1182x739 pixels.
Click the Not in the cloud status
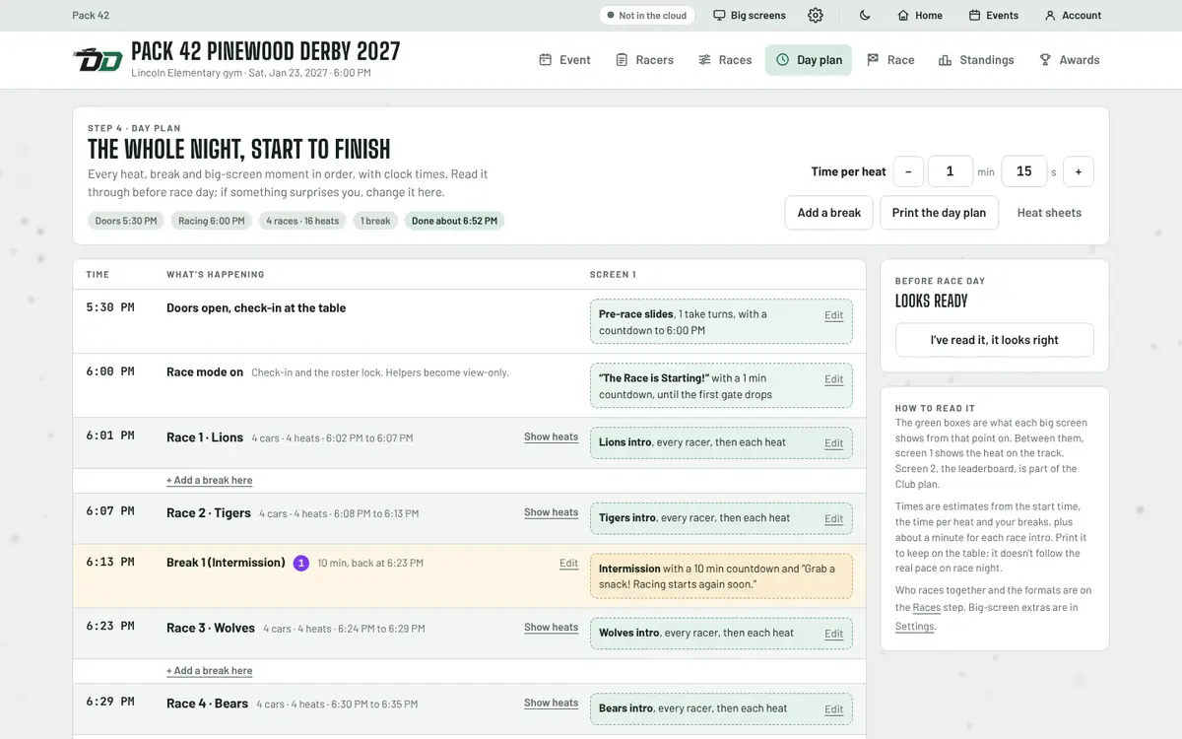(647, 16)
